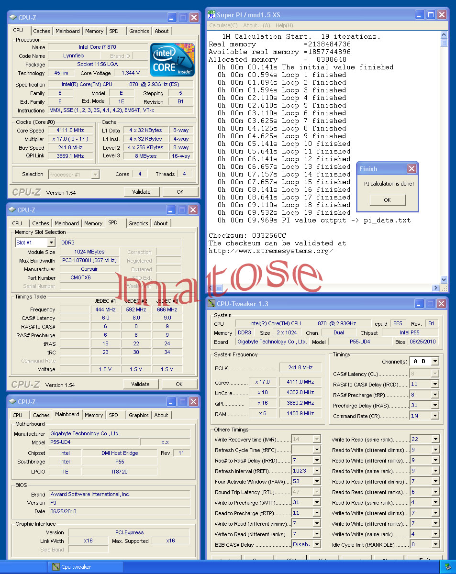Screen dimensions: 456x574
Task: Click the CPU-Tweaker title bar icon
Action: point(211,303)
